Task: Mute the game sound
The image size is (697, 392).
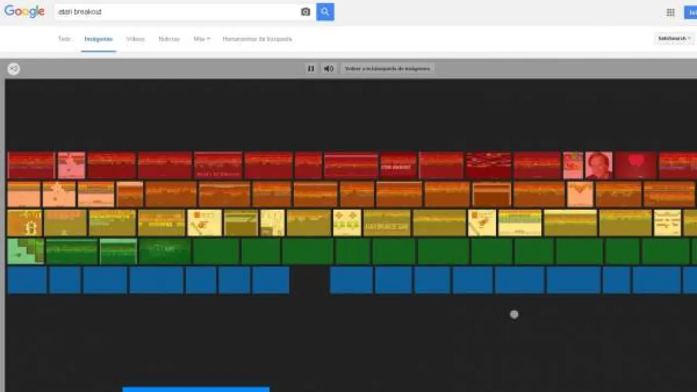Action: click(x=328, y=69)
